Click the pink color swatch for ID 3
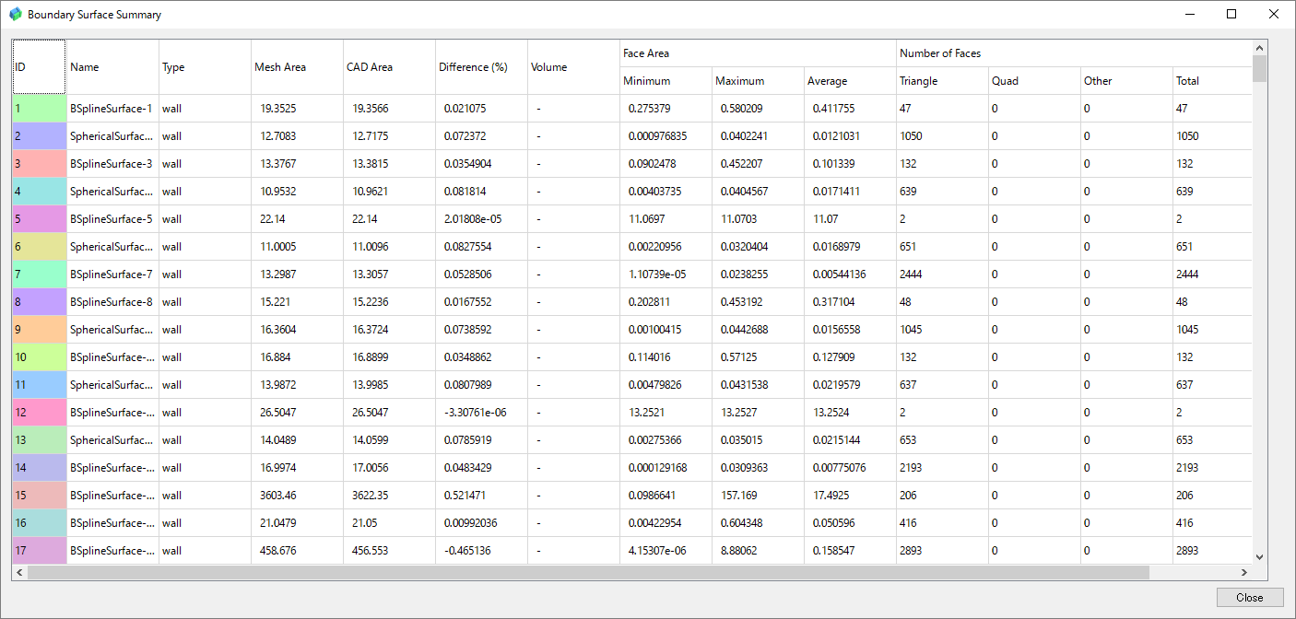 click(40, 164)
